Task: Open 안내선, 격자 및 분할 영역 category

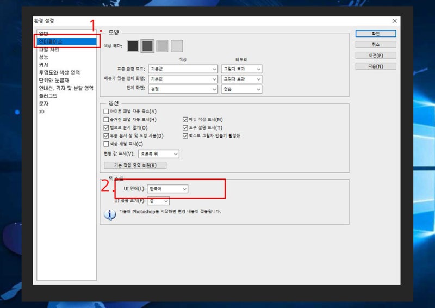Action: click(x=66, y=88)
